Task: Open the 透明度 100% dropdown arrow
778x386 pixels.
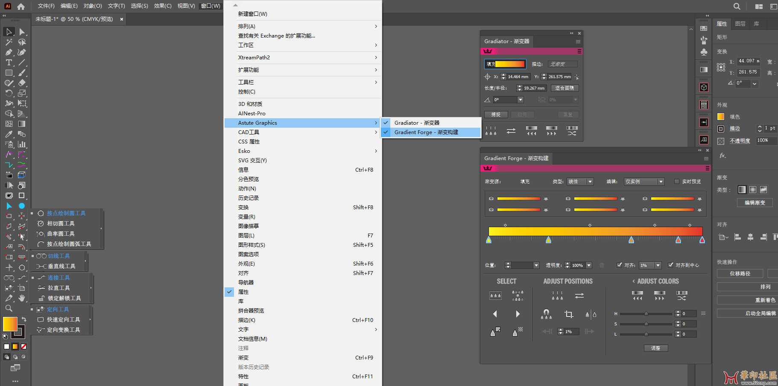Action: 589,265
